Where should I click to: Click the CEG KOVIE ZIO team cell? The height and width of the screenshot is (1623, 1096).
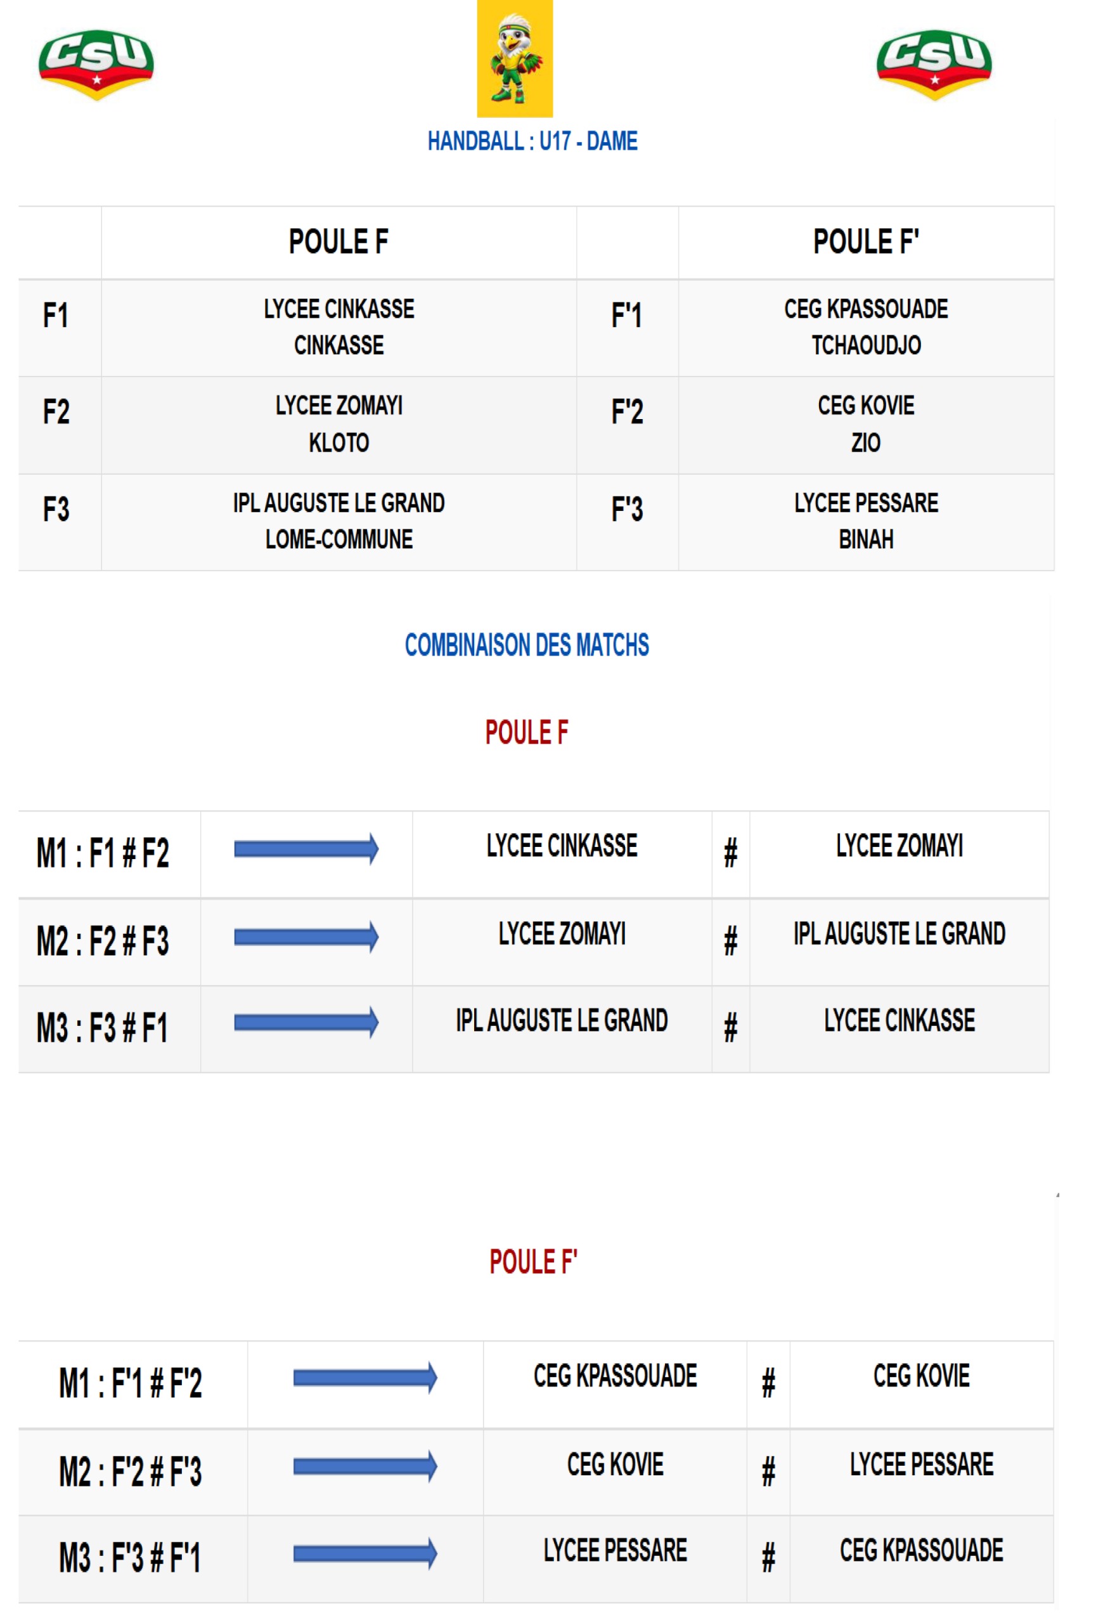pos(867,425)
